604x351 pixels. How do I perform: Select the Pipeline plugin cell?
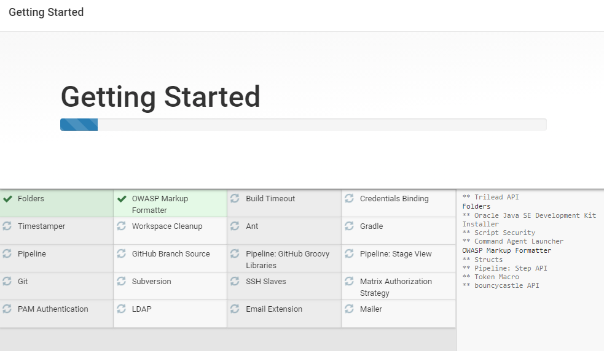pyautogui.click(x=57, y=258)
